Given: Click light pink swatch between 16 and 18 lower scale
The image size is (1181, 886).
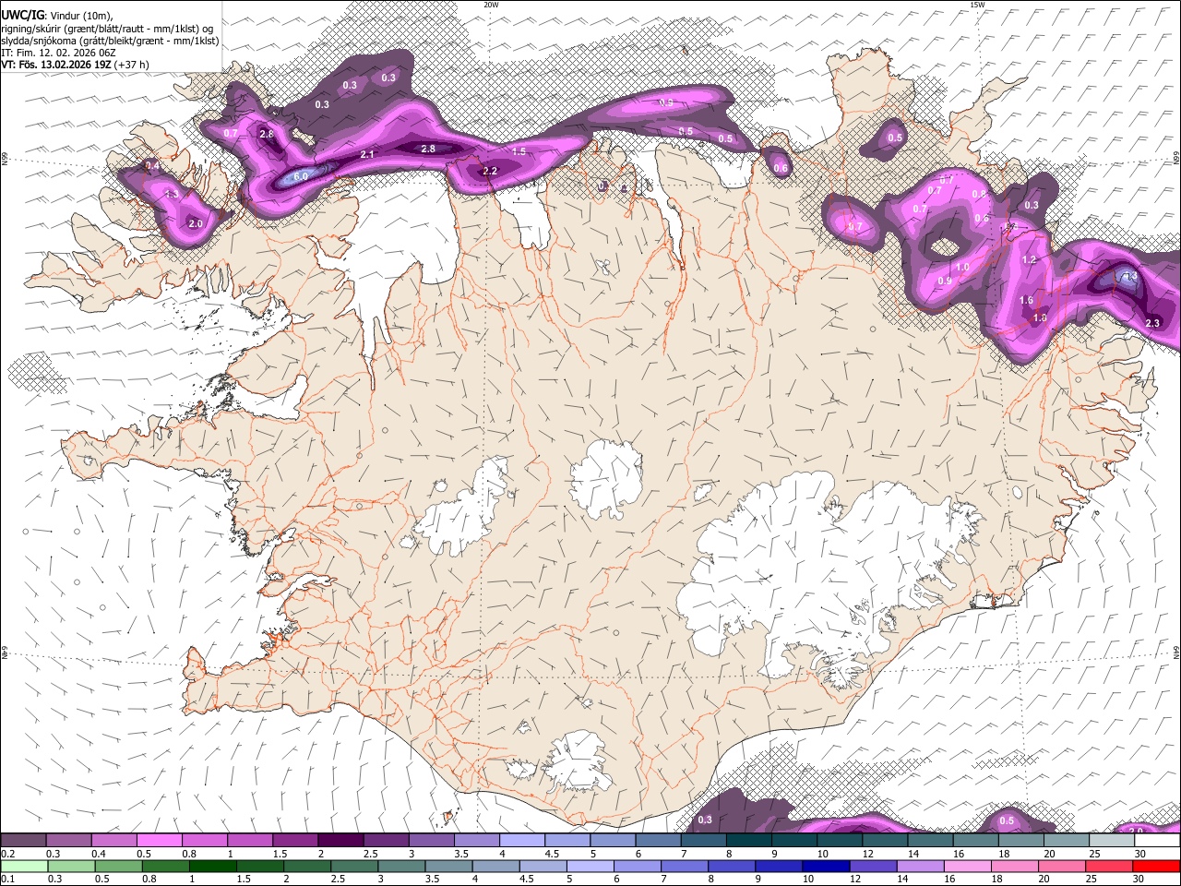Looking at the screenshot, I should [968, 866].
